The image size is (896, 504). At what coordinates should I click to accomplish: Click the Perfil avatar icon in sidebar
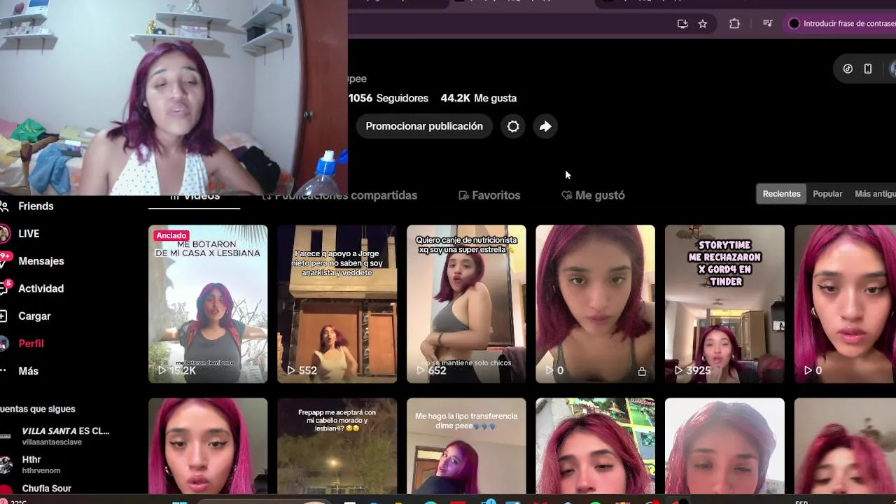tap(3, 344)
